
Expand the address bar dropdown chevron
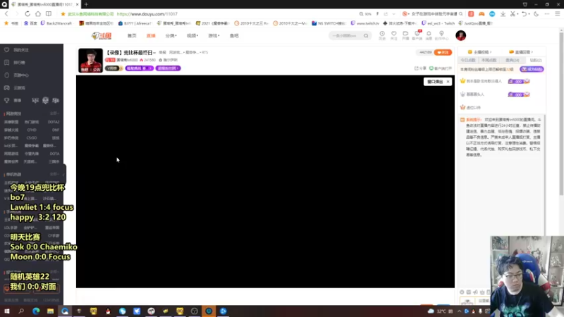point(394,14)
